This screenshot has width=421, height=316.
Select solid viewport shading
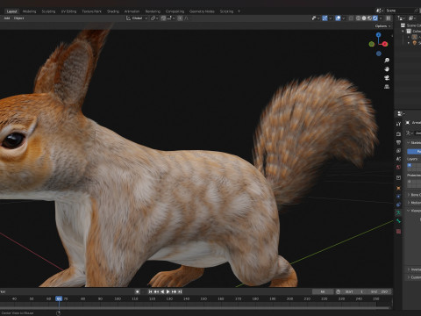coord(364,18)
